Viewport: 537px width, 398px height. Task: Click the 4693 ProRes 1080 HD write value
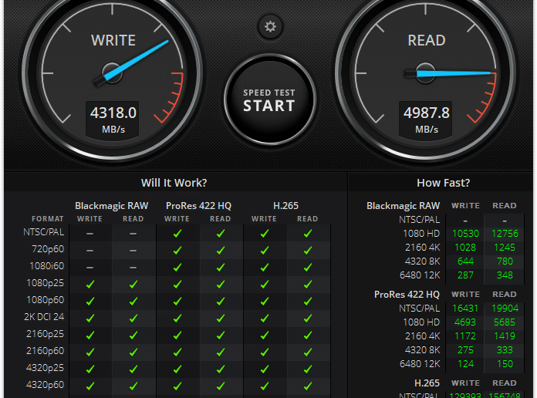click(465, 322)
